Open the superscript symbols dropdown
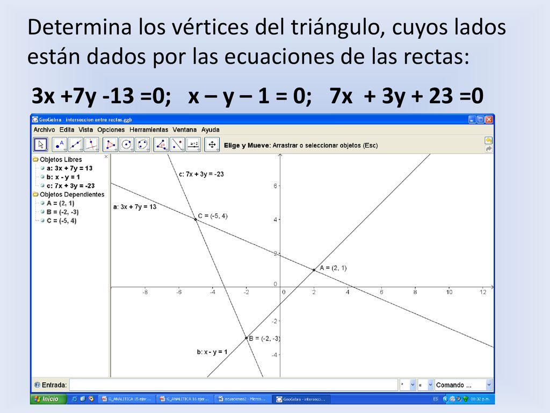This screenshot has height=413, width=550. tap(412, 385)
